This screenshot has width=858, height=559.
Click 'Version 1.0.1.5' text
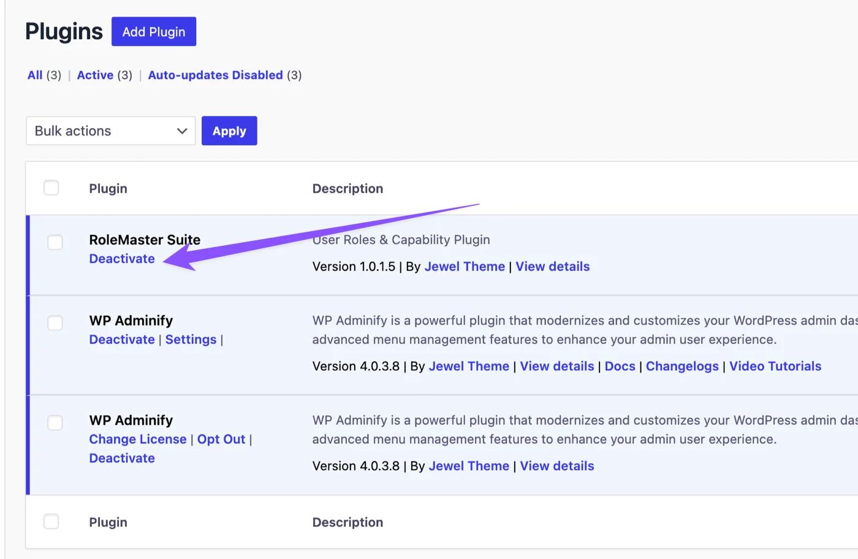click(354, 267)
